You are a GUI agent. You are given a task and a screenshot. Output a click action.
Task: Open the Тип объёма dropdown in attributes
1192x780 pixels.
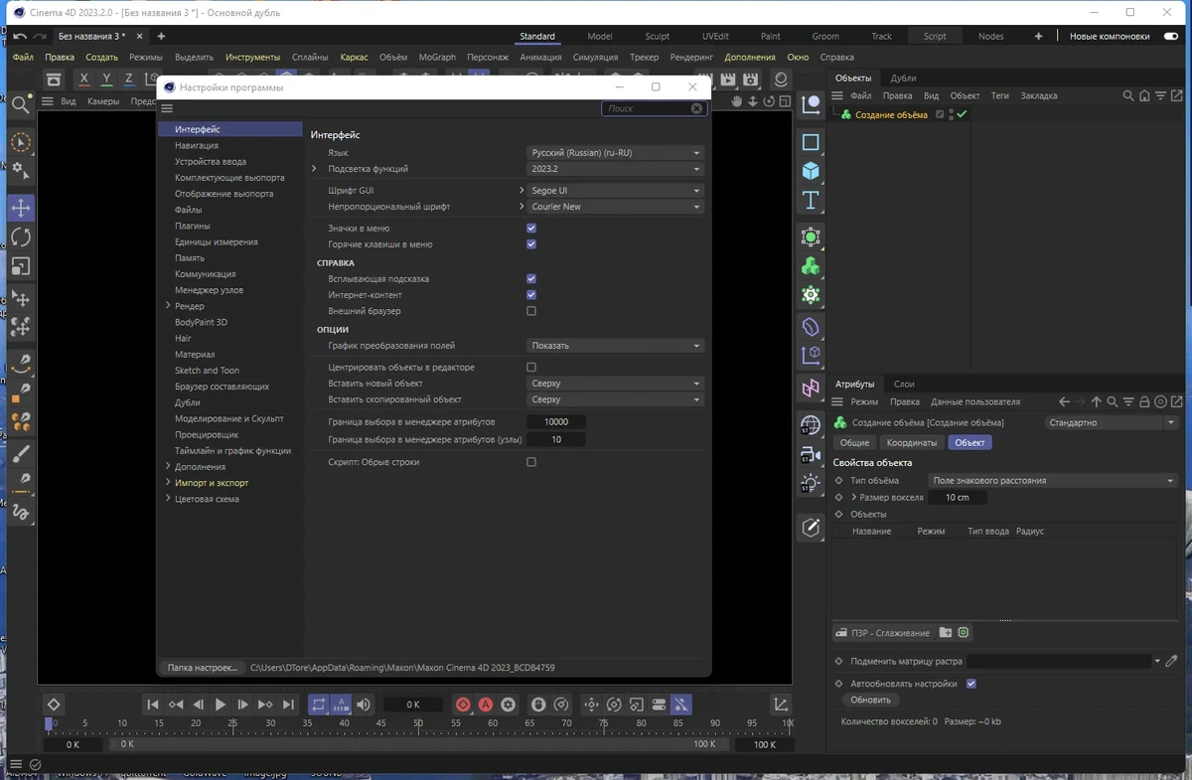coord(1053,481)
